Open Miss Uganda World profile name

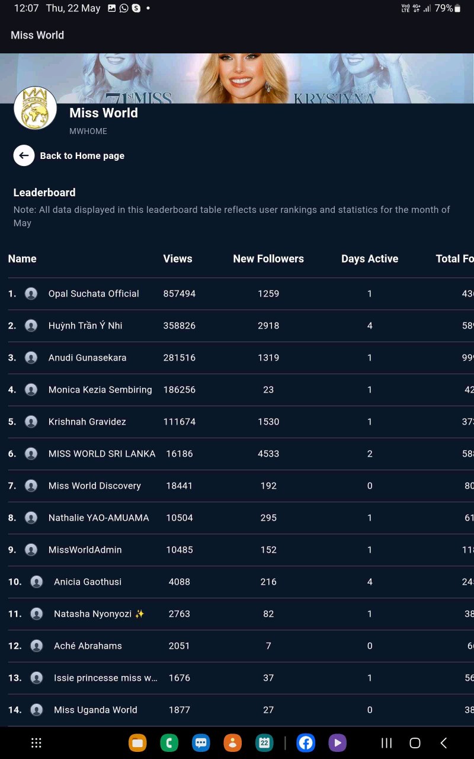tap(95, 710)
